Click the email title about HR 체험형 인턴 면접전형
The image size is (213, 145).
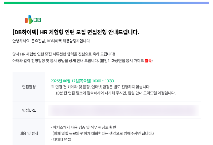[x=76, y=32]
